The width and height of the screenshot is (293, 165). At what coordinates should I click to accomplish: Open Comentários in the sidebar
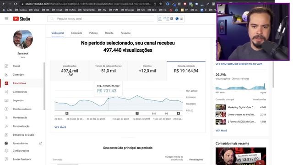(20, 92)
